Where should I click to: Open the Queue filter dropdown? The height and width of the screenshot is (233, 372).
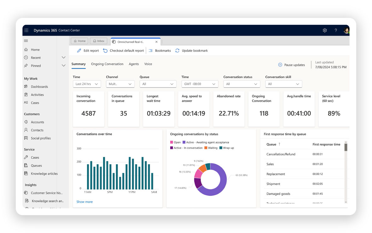tap(158, 84)
